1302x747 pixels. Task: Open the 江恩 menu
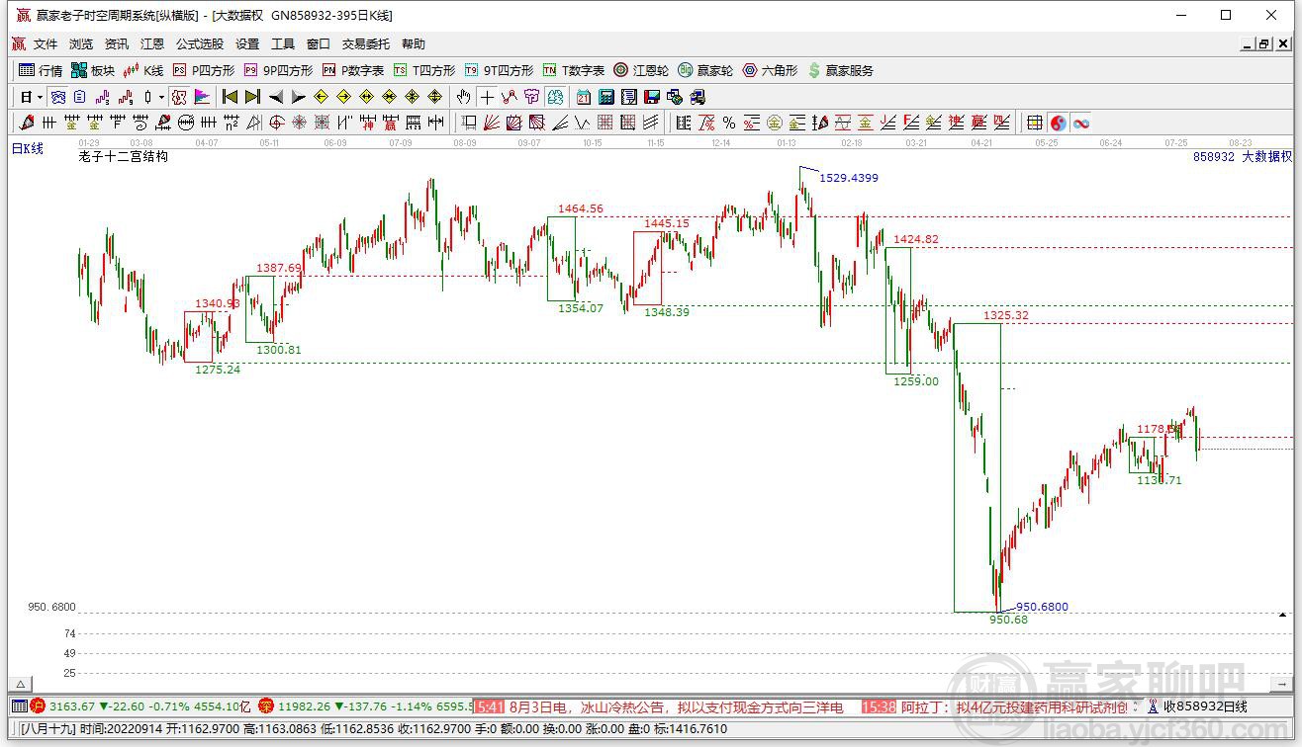pos(152,44)
